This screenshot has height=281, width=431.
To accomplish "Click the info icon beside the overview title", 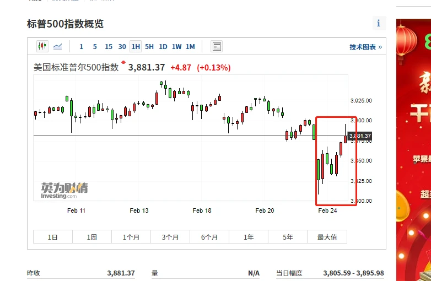I will click(x=379, y=23).
